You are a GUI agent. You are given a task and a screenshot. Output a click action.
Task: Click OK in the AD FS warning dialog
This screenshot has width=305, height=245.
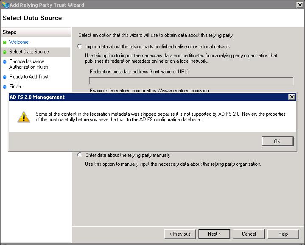click(277, 141)
